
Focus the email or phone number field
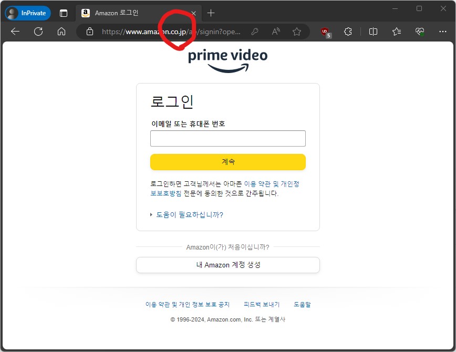(228, 139)
